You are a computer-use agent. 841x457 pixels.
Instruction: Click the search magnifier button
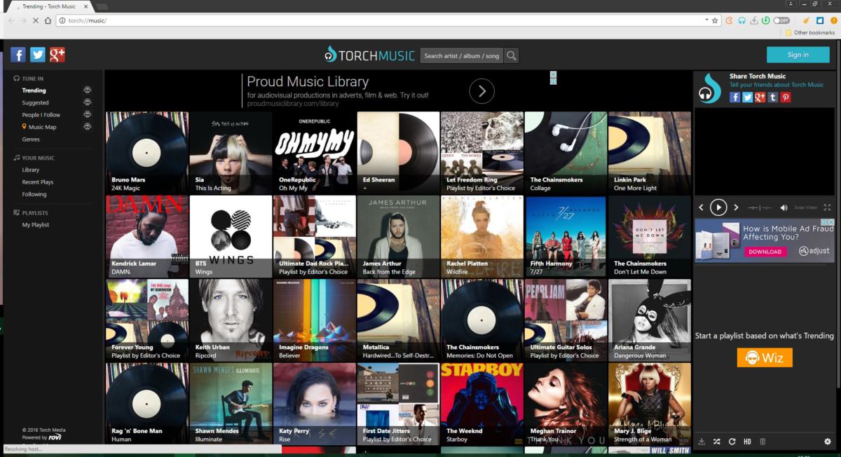512,55
